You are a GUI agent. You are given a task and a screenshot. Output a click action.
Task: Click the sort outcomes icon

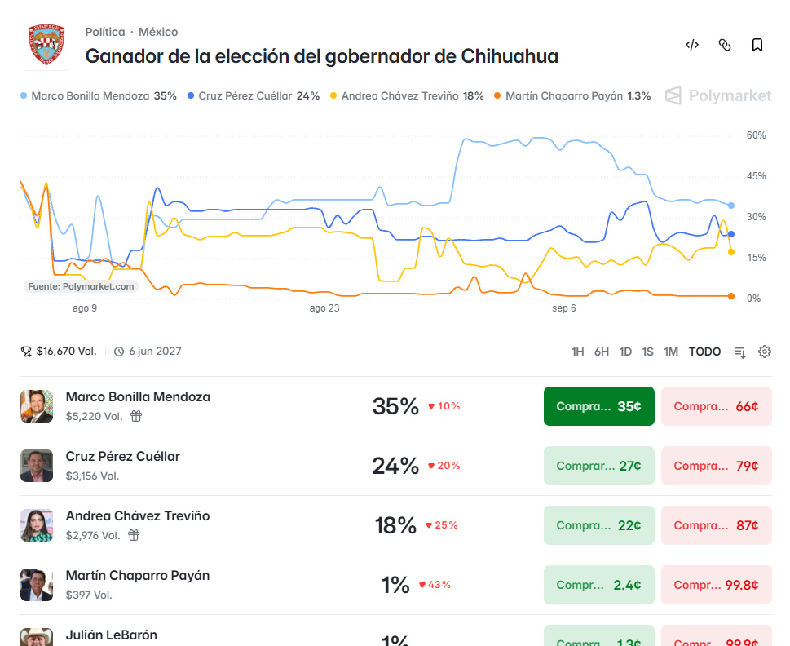click(739, 352)
